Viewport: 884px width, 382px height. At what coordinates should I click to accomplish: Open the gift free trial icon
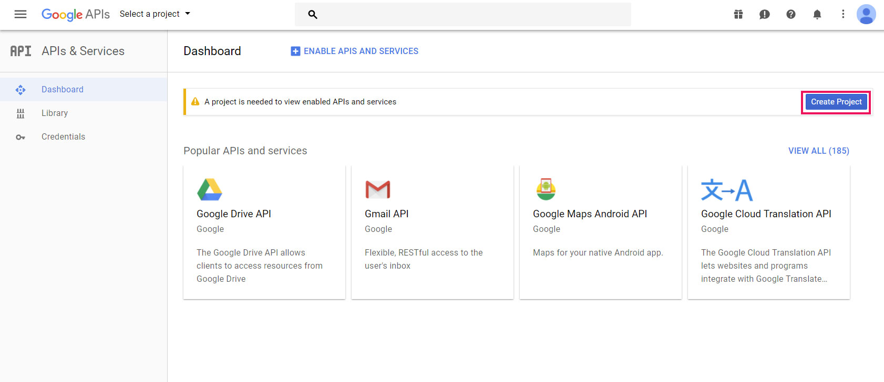pos(738,14)
